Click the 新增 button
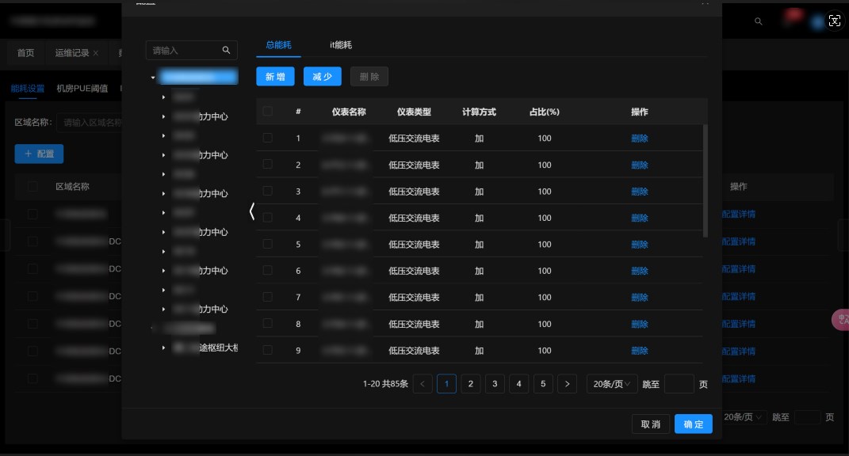This screenshot has width=849, height=456. pos(275,77)
